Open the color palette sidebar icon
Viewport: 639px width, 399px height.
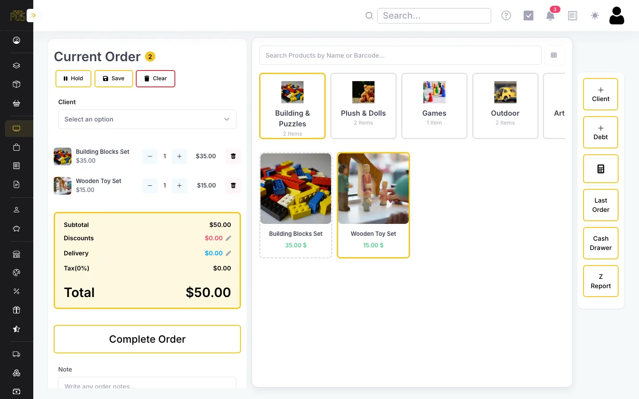16,273
